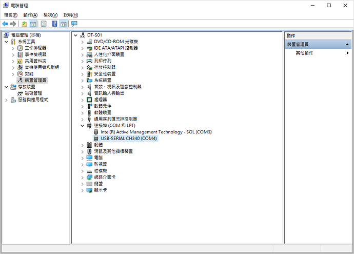The height and width of the screenshot is (254, 354).
Task: Expand the 網路介面卡 node
Action: click(x=83, y=178)
